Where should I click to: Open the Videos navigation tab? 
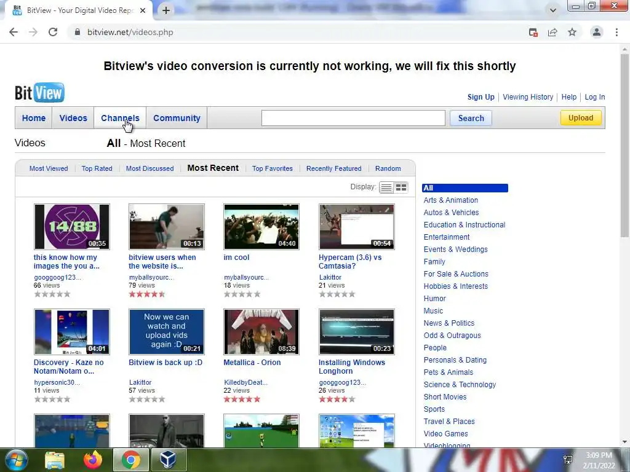tap(73, 118)
